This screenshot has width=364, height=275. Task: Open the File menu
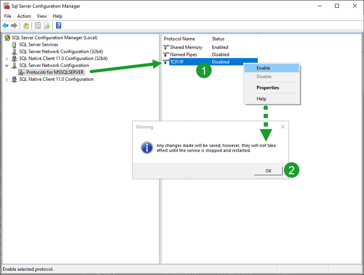click(7, 16)
